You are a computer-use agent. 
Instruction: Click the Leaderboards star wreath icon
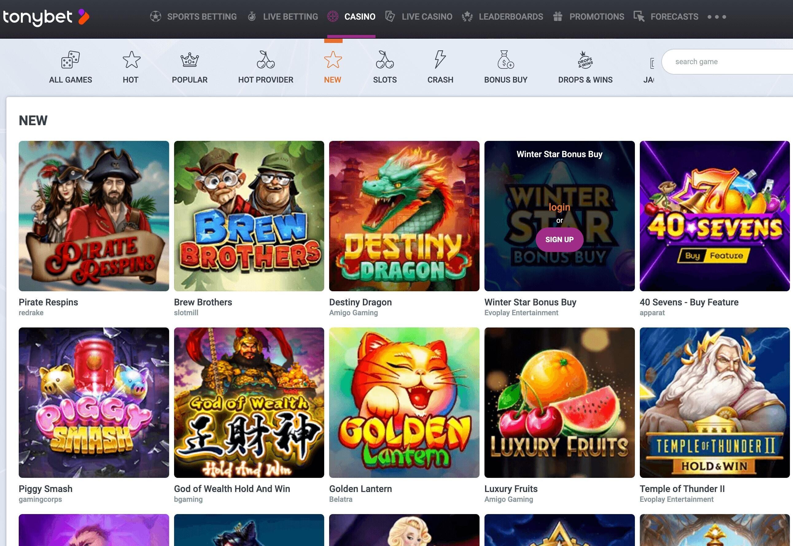click(467, 17)
